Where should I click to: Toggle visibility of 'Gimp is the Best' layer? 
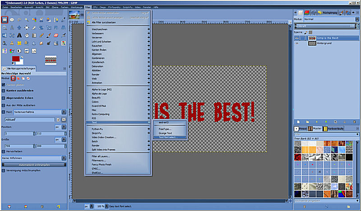297,38
